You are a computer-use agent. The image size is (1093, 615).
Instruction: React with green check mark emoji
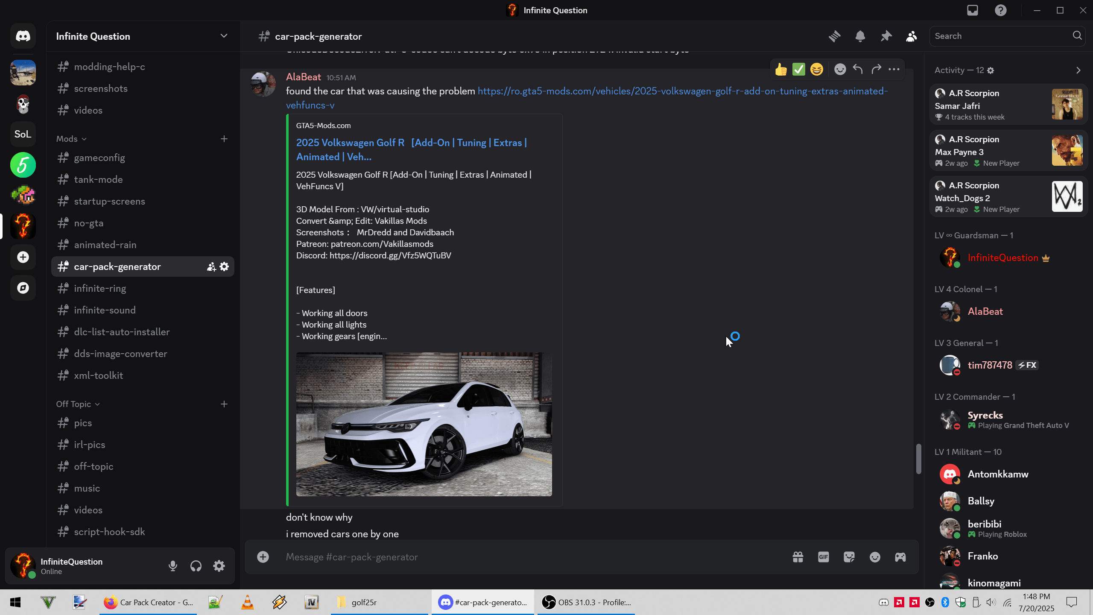click(799, 69)
